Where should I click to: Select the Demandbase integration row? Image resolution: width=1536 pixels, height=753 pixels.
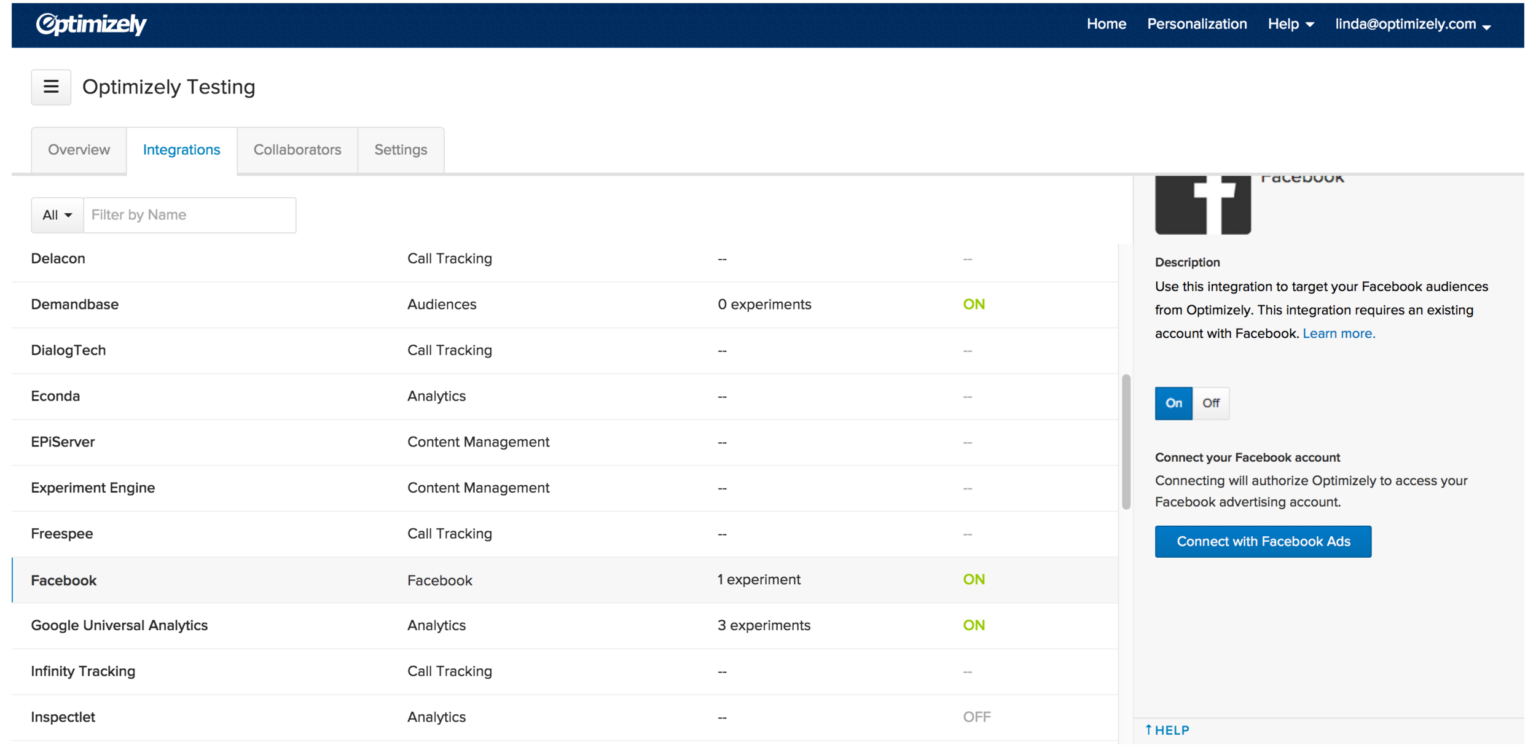(x=75, y=305)
